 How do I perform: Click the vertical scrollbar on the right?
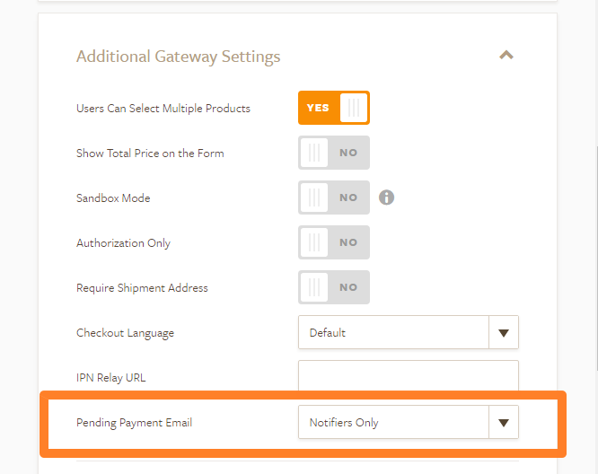(594, 224)
